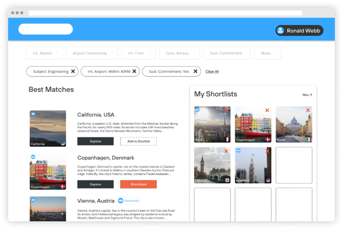This screenshot has width=343, height=230.
Task: Click the Italy flag on Rome card
Action: coord(308,139)
